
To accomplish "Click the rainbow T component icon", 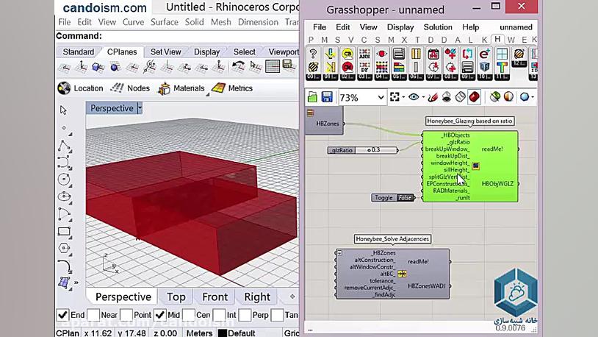I will (502, 67).
